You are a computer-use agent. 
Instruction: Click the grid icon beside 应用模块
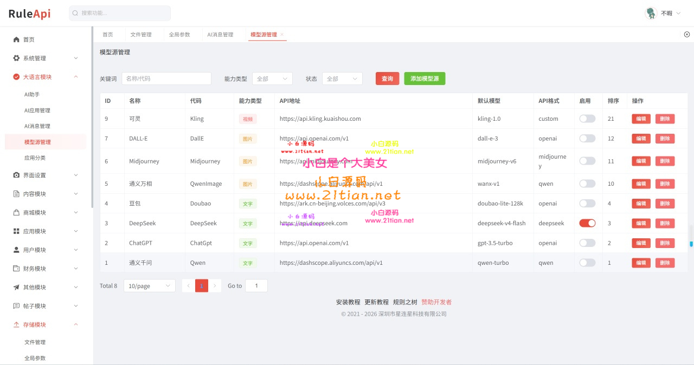click(x=16, y=231)
